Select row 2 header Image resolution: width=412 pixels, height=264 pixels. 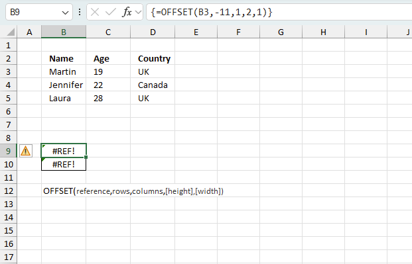[x=9, y=58]
